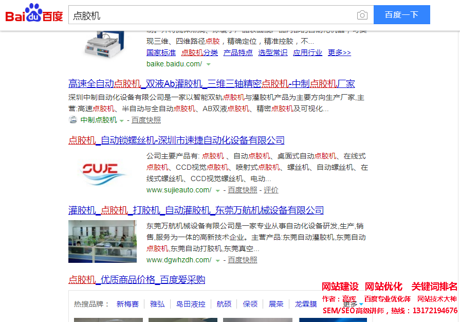Open image search via camera icon
The height and width of the screenshot is (322, 460).
tap(362, 15)
